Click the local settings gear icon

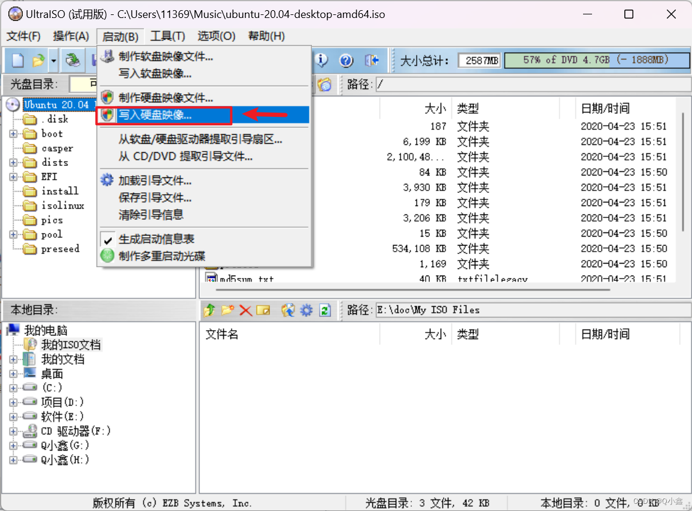pos(306,310)
